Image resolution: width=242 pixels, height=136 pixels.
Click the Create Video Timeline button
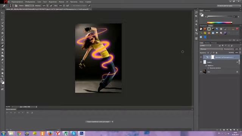tap(98, 122)
